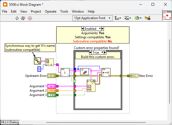
Task: Click the Clean Up Diagram broom icon
Action: [147, 18]
